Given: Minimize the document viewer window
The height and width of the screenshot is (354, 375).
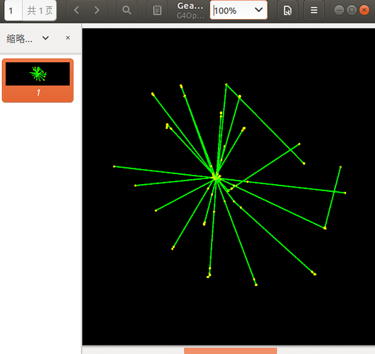Looking at the screenshot, I should (339, 10).
